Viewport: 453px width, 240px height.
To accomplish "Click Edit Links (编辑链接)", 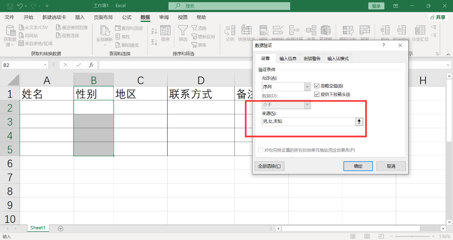I will coord(126,45).
